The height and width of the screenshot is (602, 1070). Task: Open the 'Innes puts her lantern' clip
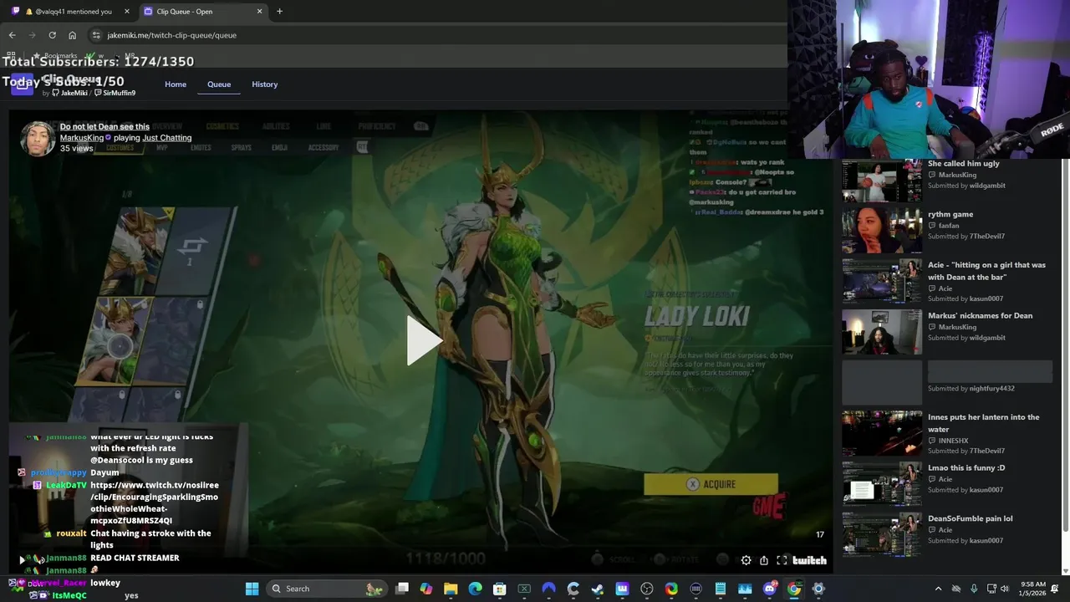pyautogui.click(x=984, y=423)
